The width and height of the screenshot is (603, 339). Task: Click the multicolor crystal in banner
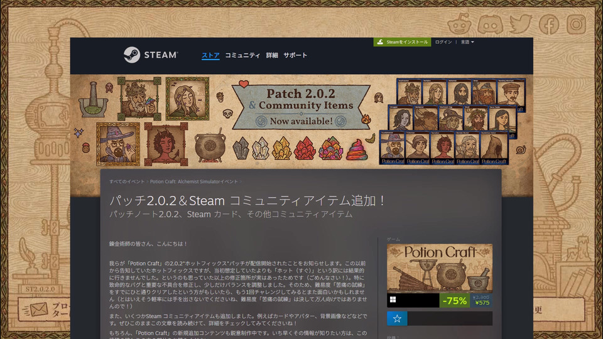tap(330, 148)
